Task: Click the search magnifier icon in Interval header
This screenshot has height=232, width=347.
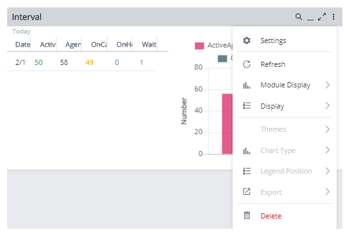Action: coord(299,17)
